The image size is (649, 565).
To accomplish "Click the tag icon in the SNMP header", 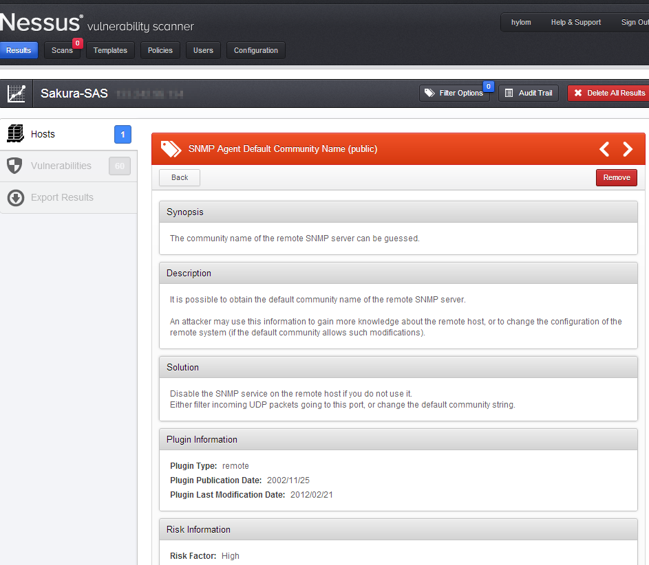I will pos(170,148).
